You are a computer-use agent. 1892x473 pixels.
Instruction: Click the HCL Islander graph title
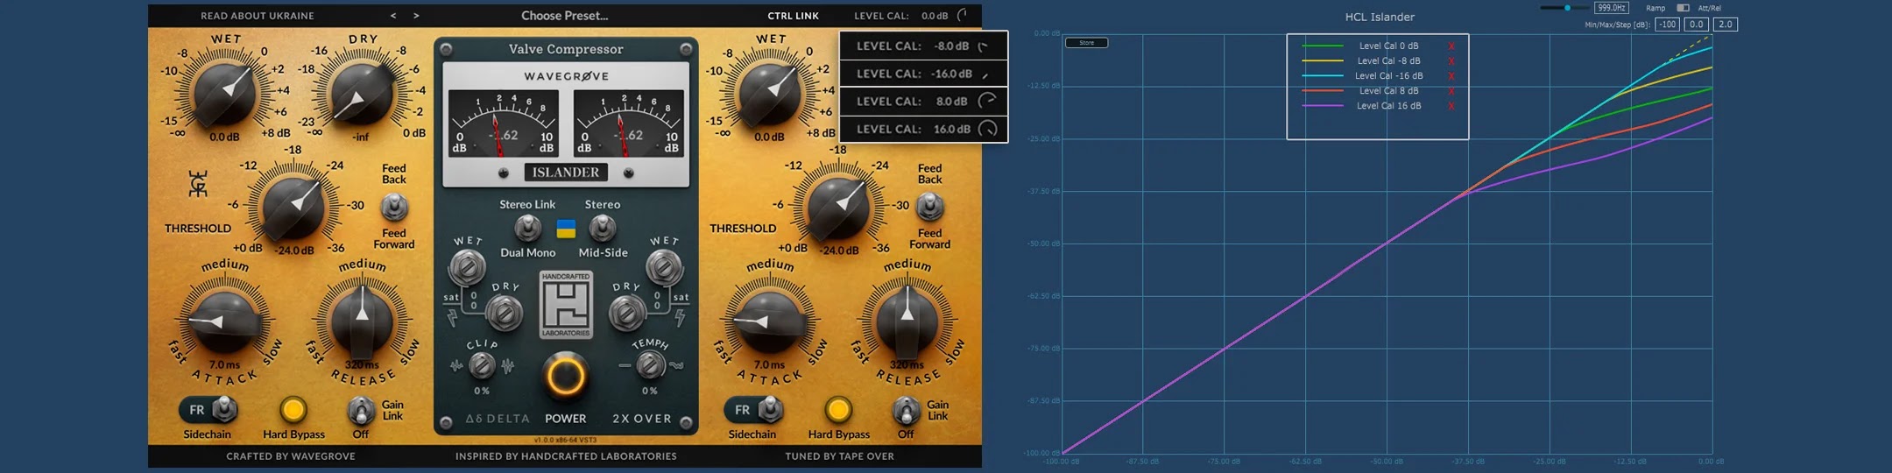click(1380, 17)
